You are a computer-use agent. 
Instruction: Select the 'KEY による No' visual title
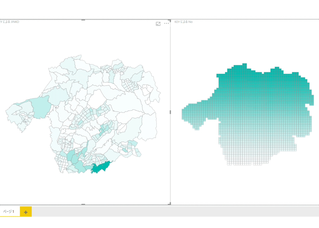[184, 22]
